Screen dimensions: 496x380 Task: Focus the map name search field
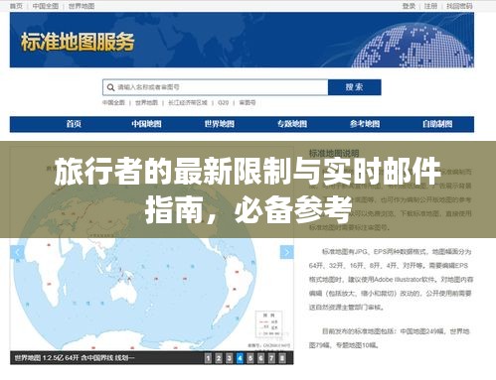216,87
